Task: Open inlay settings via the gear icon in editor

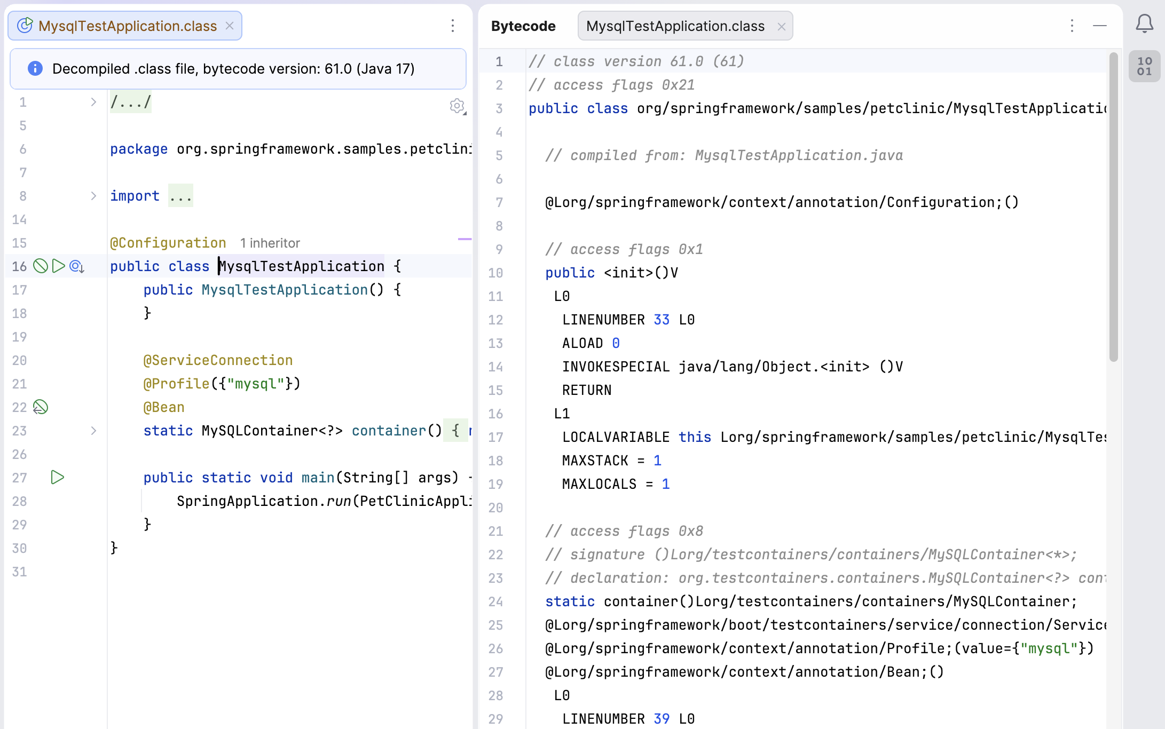Action: 457,106
